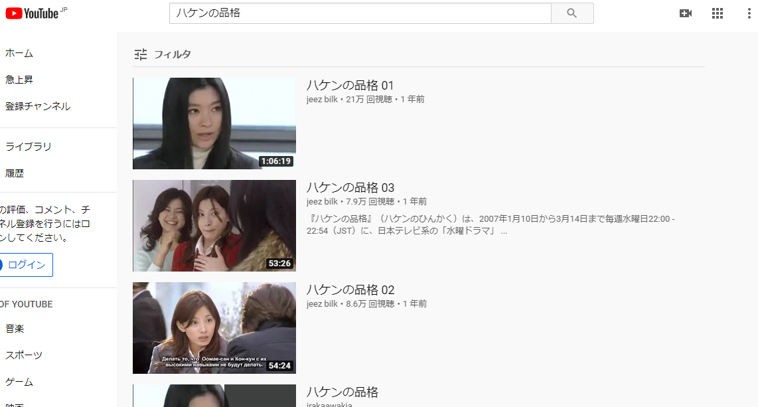Open 登録チャンネル subscriptions in the sidebar
Image resolution: width=758 pixels, height=407 pixels.
tap(38, 106)
